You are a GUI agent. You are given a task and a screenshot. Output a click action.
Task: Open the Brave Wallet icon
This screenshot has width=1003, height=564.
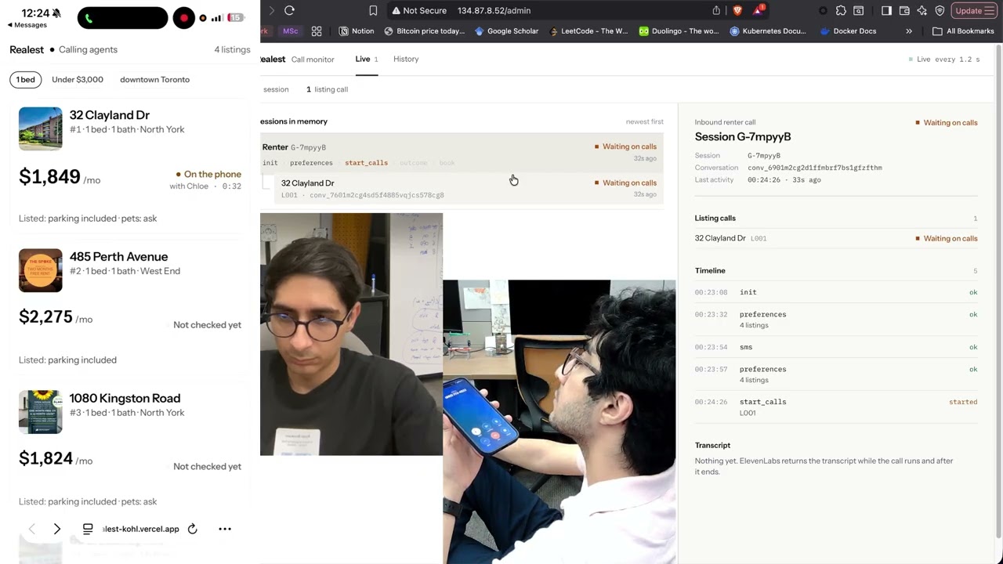pos(904,10)
